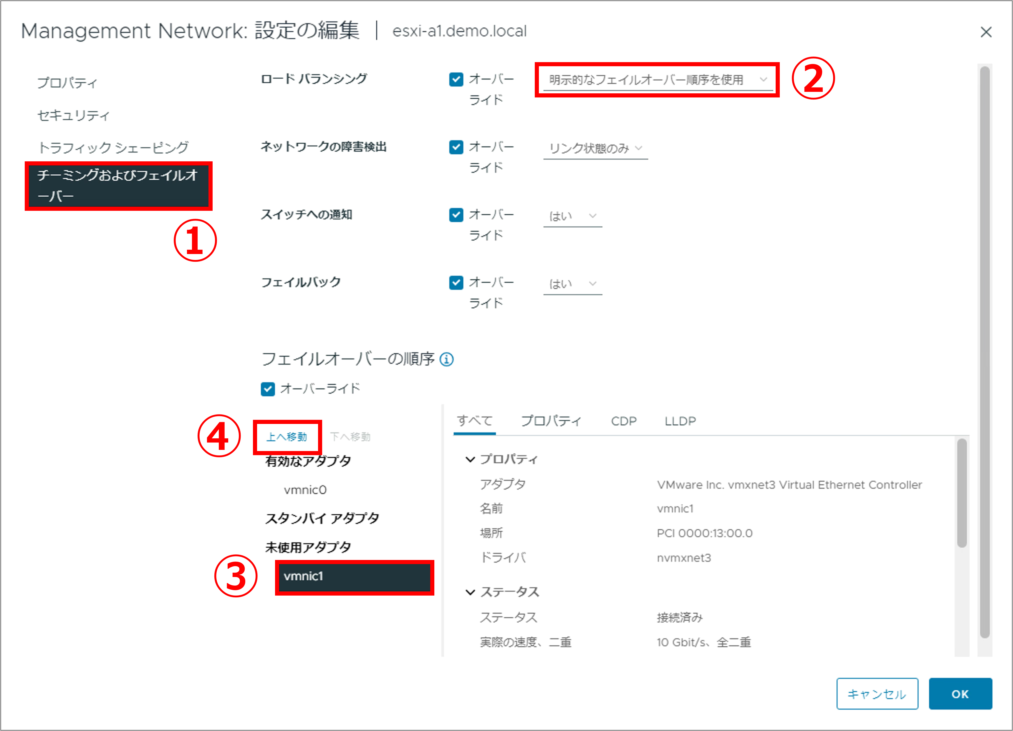Click the 接続済み status value
Viewport: 1013px width, 731px height.
(680, 618)
